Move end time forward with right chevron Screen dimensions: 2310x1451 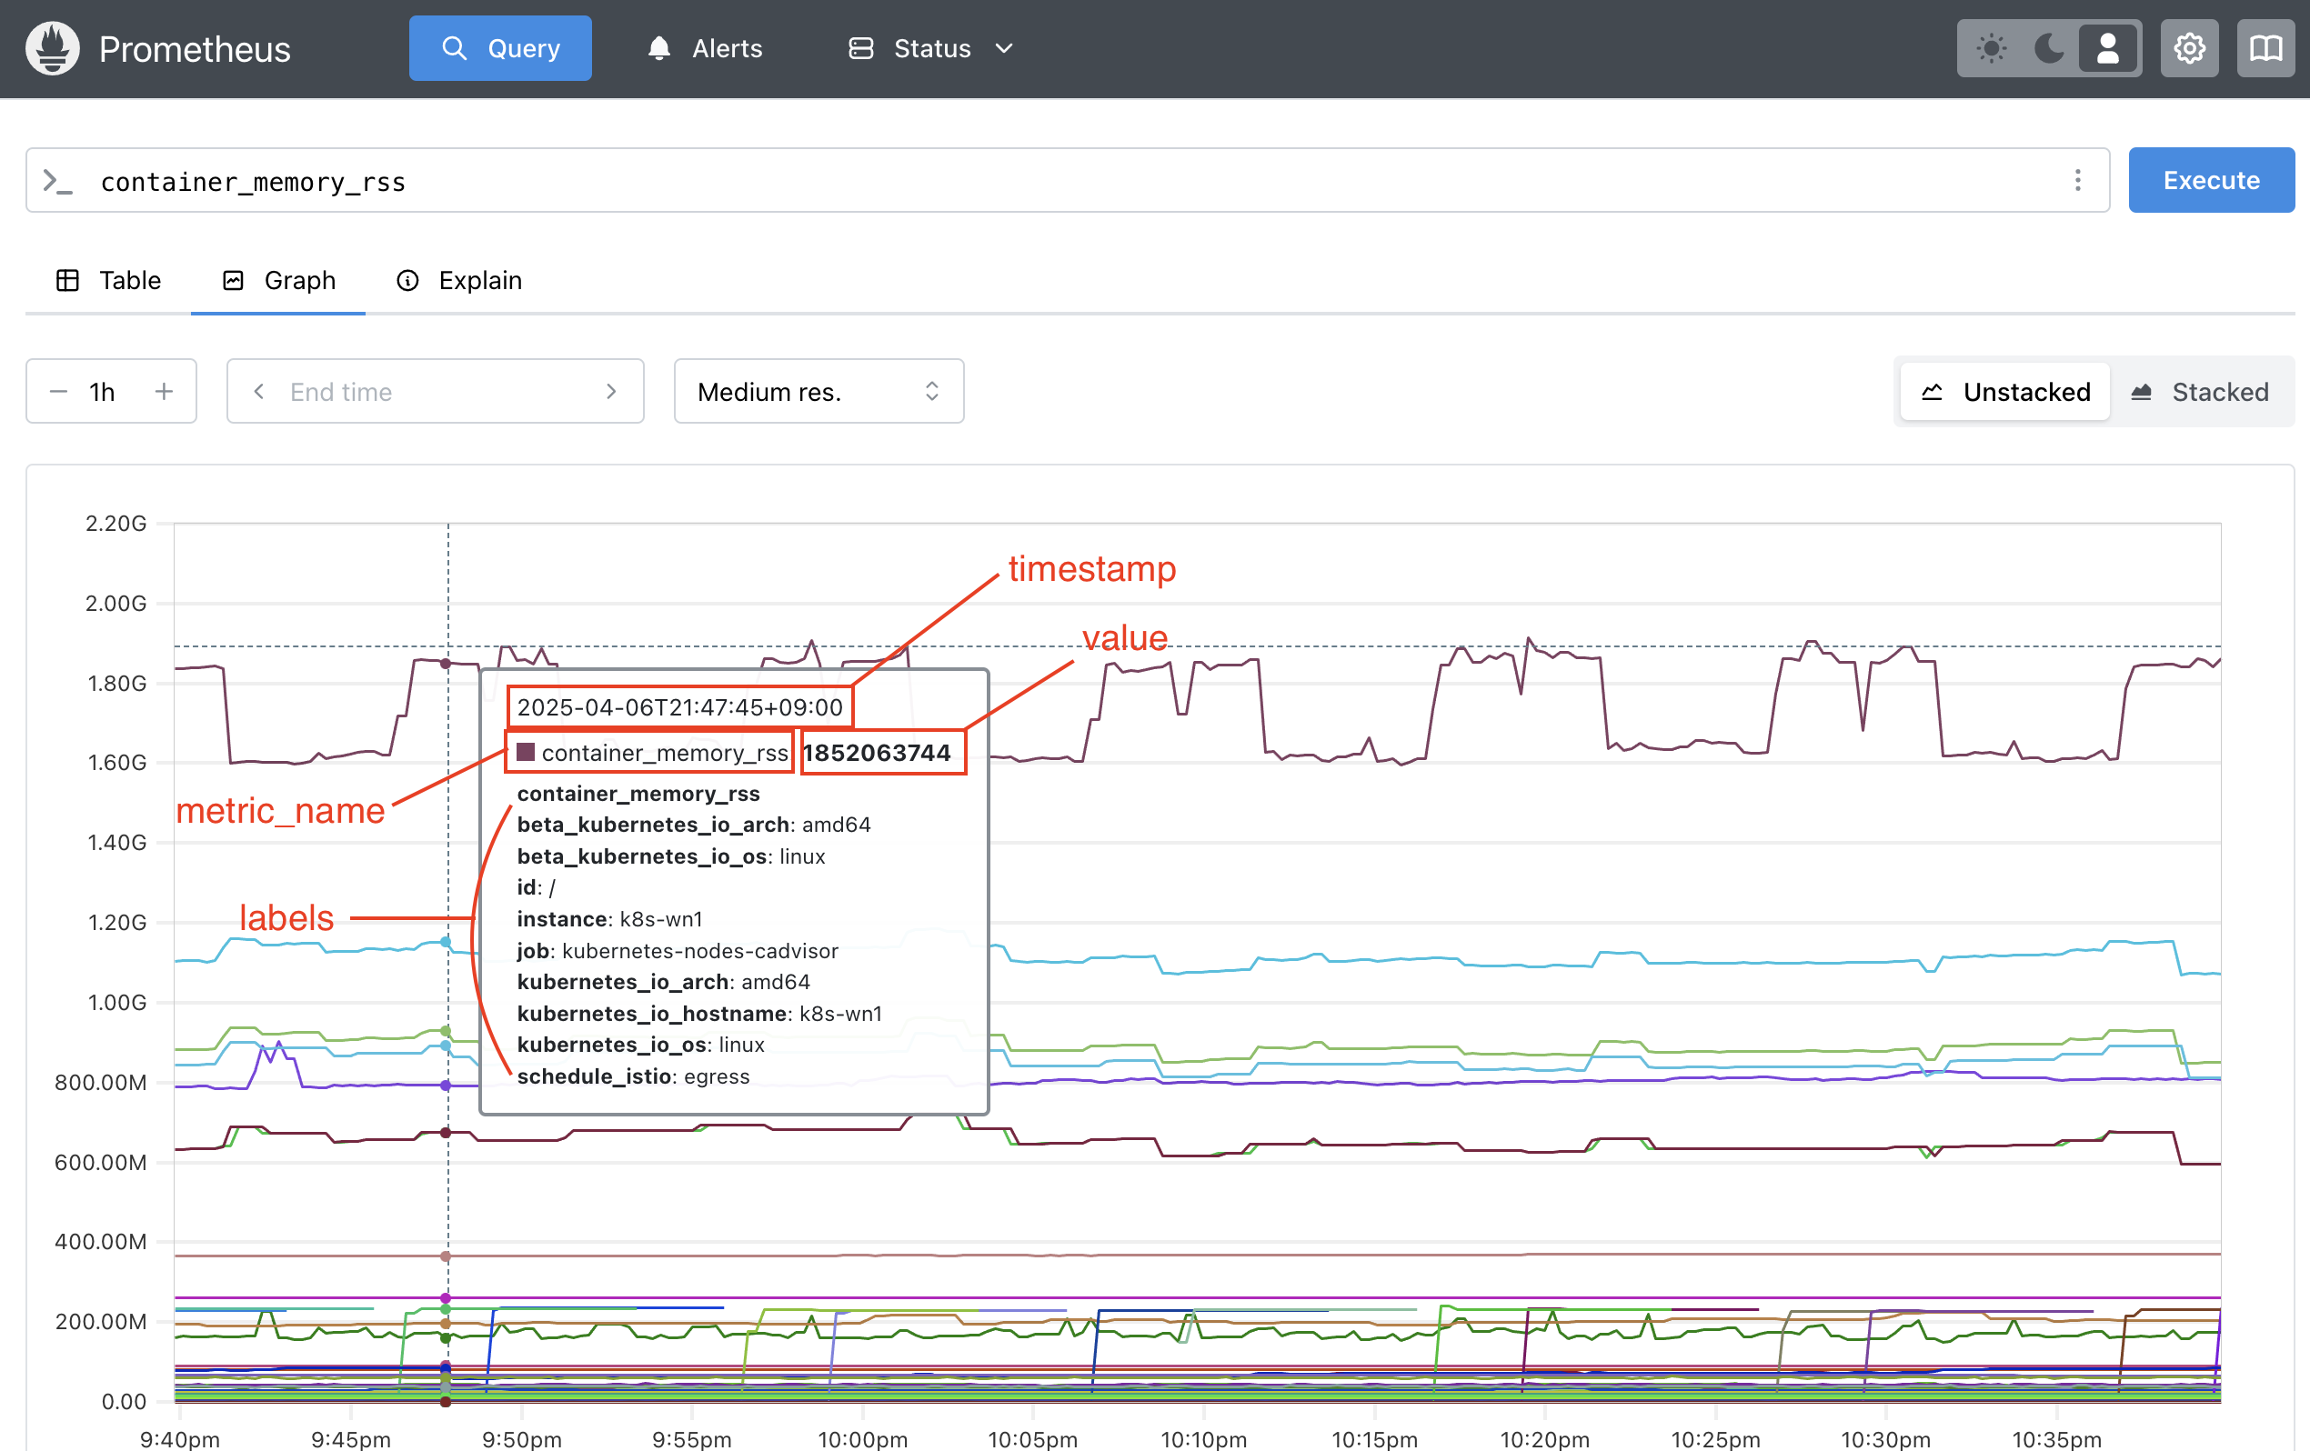click(611, 391)
